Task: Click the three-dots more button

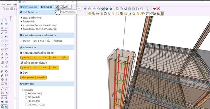Action: pyautogui.click(x=69, y=7)
